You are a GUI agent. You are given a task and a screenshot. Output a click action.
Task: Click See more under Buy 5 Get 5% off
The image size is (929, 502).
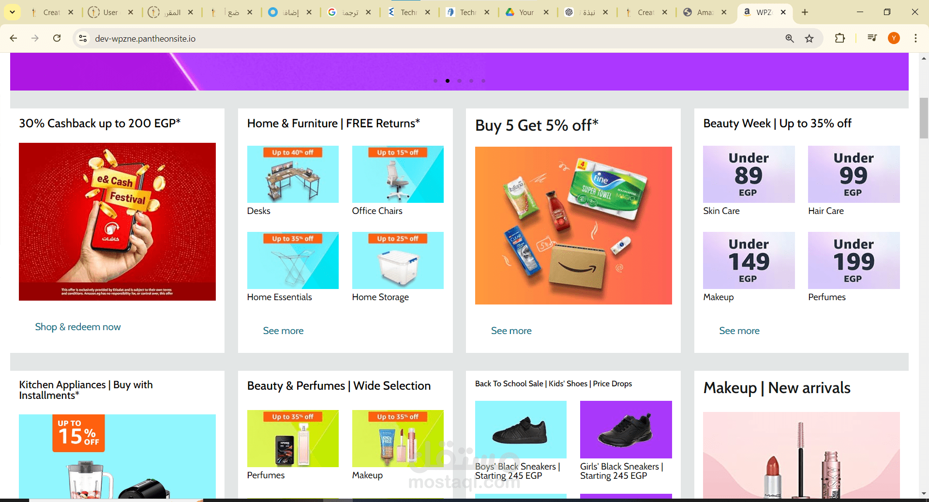coord(511,331)
